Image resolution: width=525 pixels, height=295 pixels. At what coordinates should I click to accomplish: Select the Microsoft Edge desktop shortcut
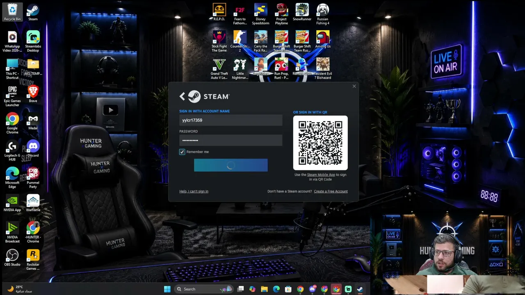pos(12,178)
